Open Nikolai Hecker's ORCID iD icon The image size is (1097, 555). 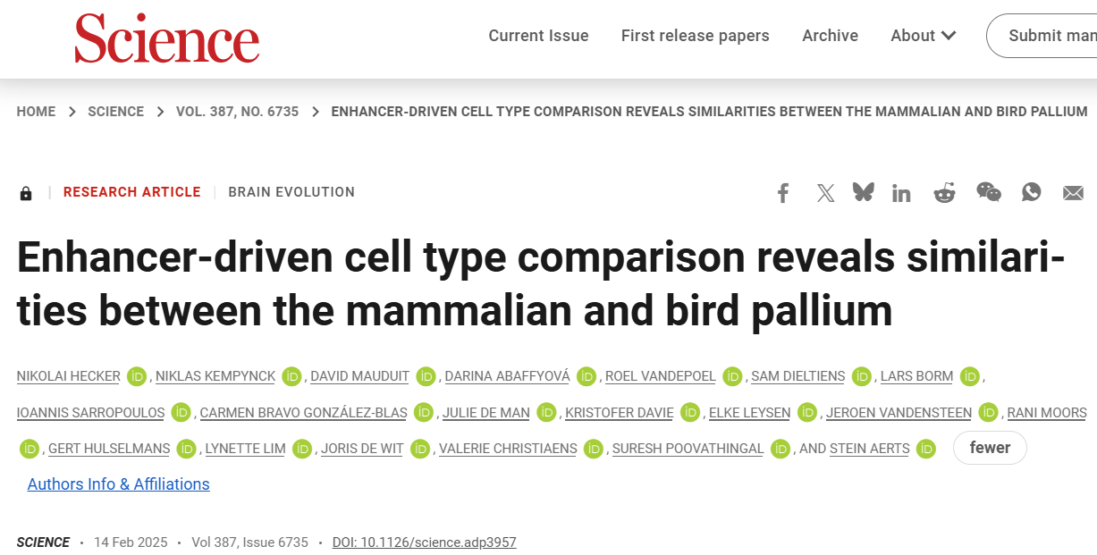136,376
